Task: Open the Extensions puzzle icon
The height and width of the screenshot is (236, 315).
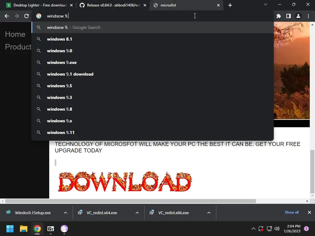Action: (x=278, y=16)
